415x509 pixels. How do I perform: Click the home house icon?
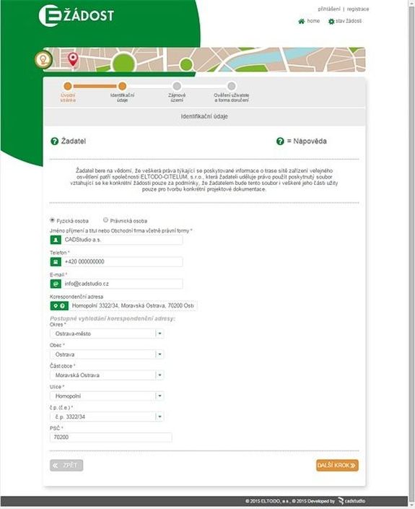tap(302, 22)
